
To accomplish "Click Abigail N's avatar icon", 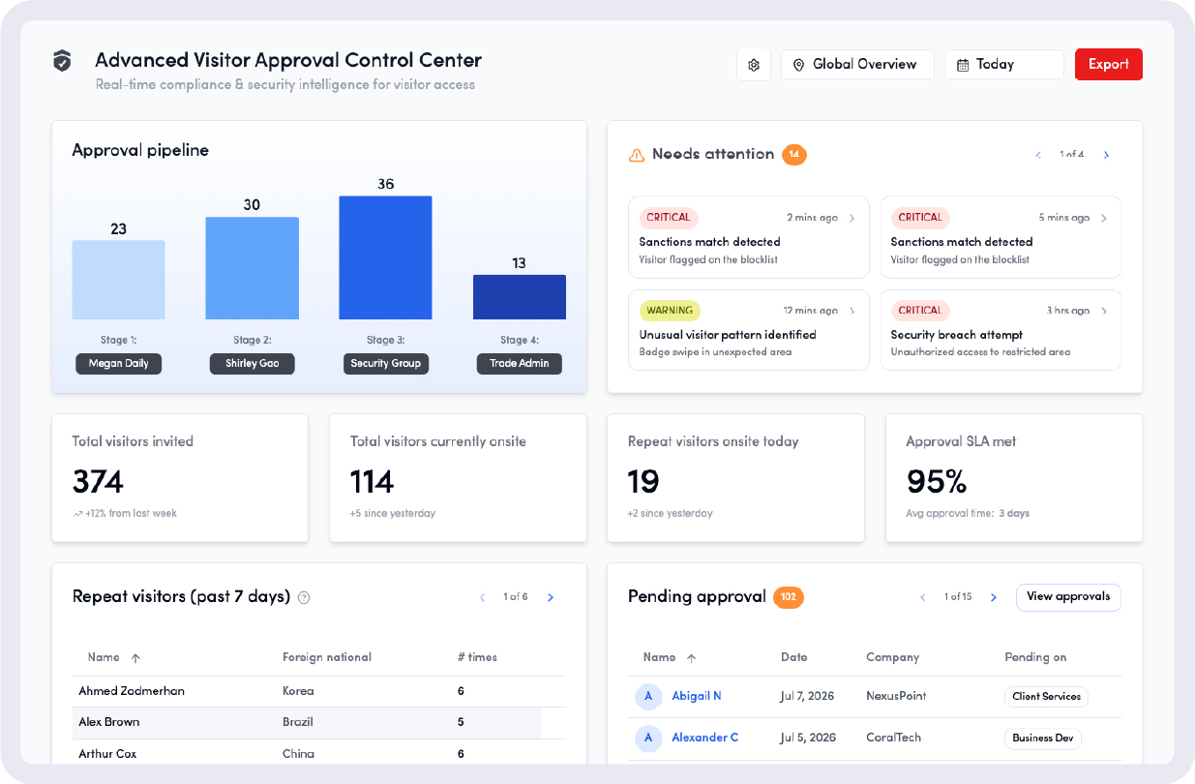I will click(648, 696).
